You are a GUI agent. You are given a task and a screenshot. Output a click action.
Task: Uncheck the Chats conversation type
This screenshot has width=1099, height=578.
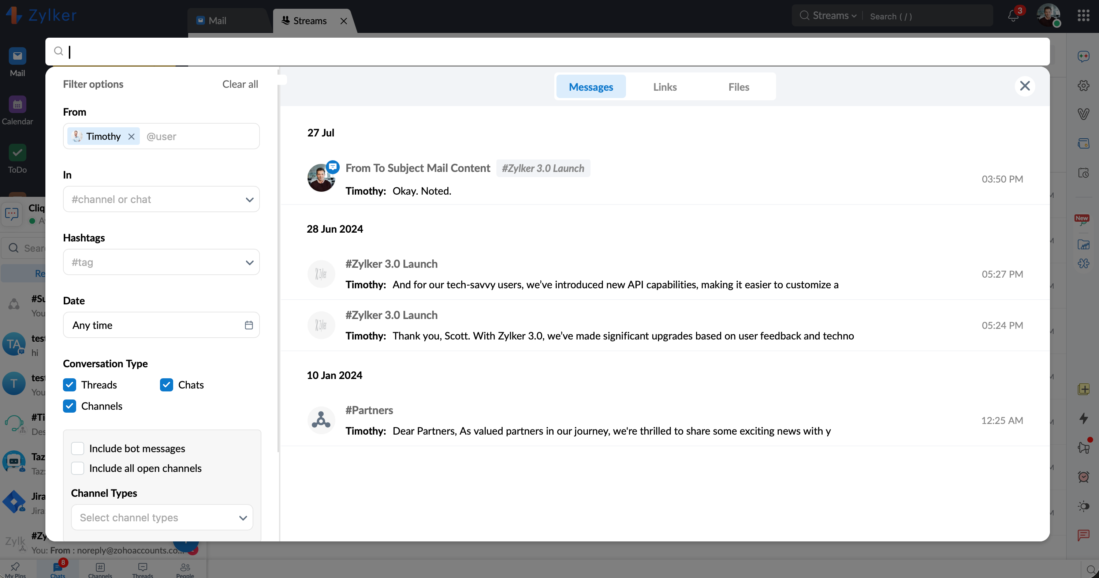166,385
